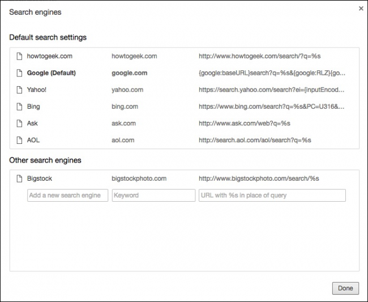368x302 pixels.
Task: Select the Bing search URL text
Action: 271,107
